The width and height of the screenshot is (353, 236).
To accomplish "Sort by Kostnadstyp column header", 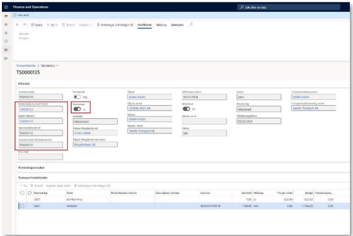I will tap(41, 193).
